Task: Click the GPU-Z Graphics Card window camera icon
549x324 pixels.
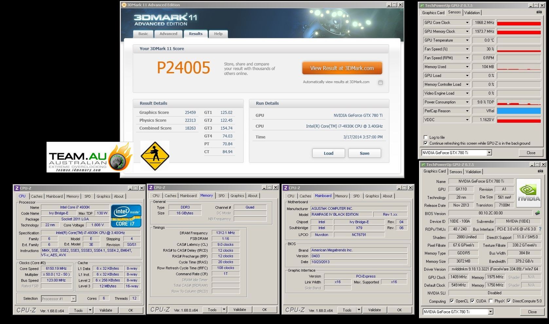Action: [x=540, y=171]
